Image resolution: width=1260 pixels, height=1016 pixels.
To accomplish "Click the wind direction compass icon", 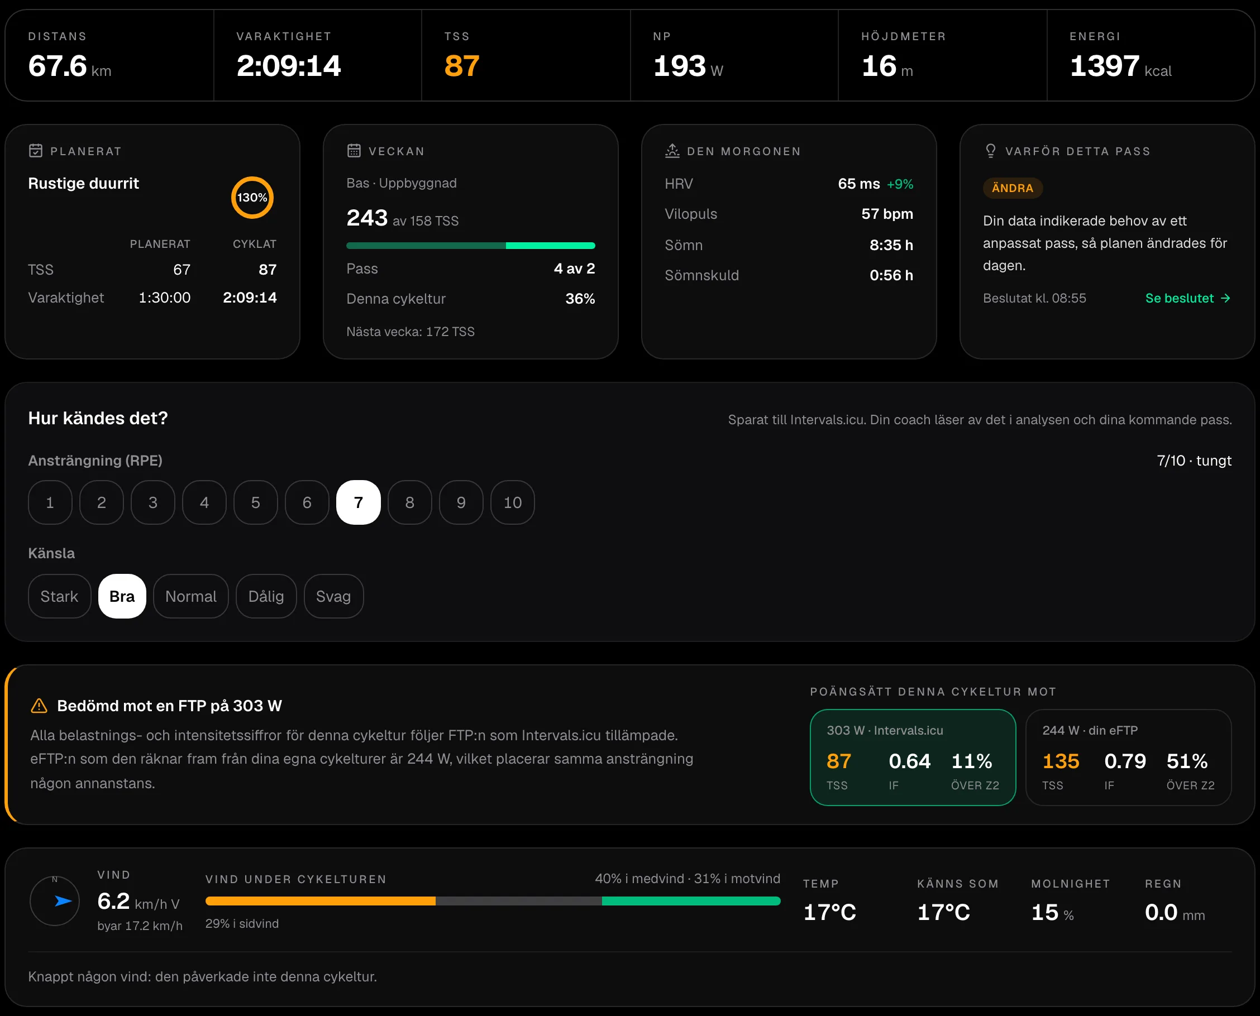I will (55, 900).
